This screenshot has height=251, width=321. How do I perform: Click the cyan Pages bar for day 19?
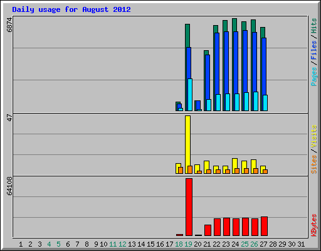point(190,95)
